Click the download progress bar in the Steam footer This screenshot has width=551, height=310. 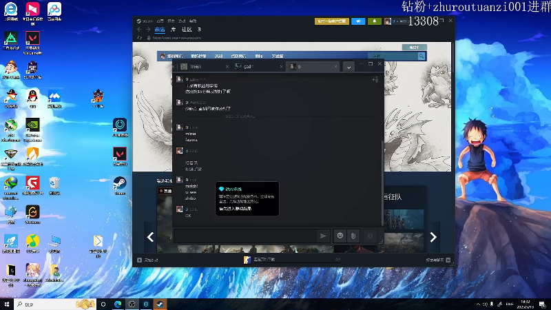click(297, 262)
